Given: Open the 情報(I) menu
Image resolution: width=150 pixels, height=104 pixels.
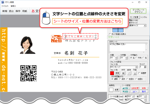Looking at the screenshot, I should [x=13, y=6].
